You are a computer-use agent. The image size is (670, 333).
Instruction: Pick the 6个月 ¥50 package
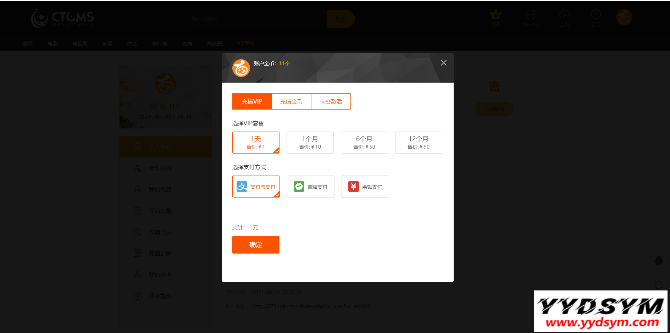364,143
